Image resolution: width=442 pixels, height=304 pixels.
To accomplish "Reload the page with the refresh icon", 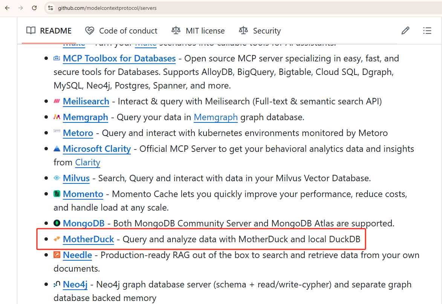I will click(x=34, y=8).
